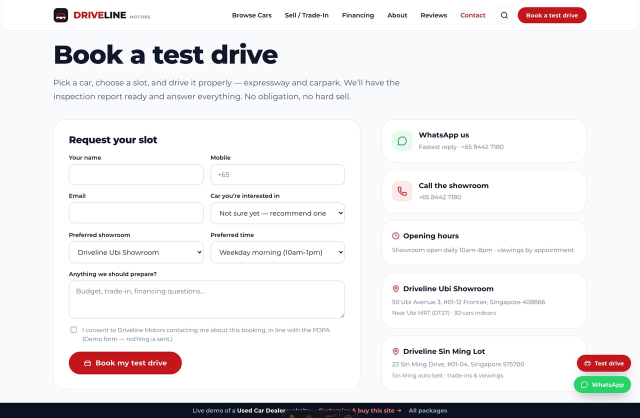This screenshot has width=640, height=418.
Task: Click the Mobile number field
Action: click(x=277, y=174)
